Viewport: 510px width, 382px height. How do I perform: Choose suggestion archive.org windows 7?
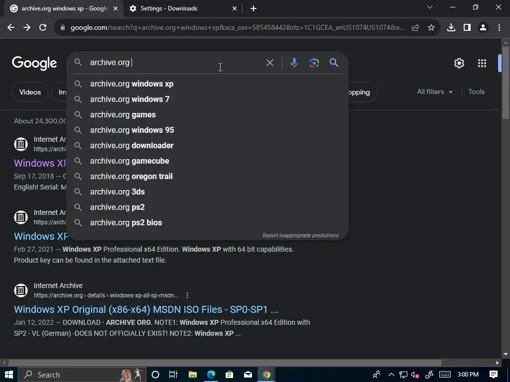[207, 99]
